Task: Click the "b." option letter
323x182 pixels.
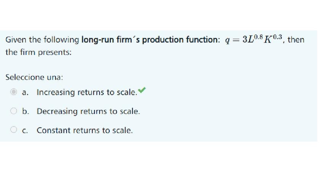Action: (x=26, y=111)
